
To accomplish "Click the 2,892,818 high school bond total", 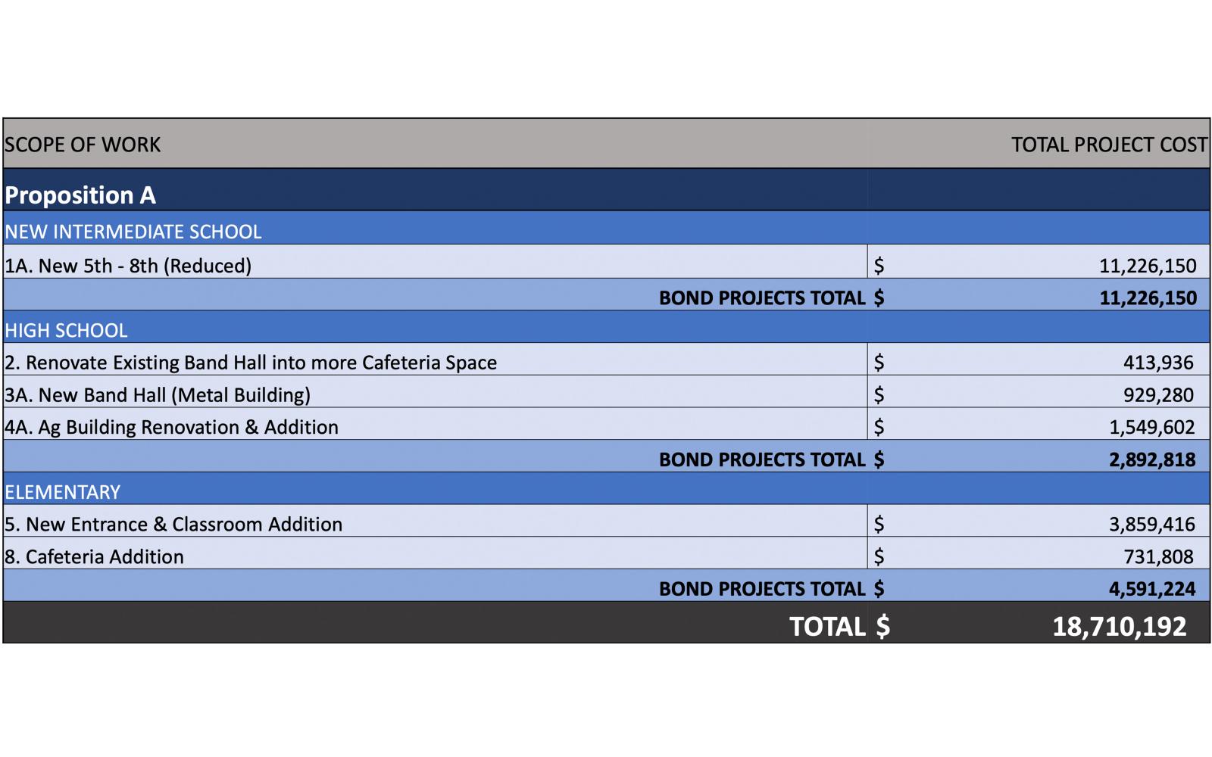I will 1151,459.
